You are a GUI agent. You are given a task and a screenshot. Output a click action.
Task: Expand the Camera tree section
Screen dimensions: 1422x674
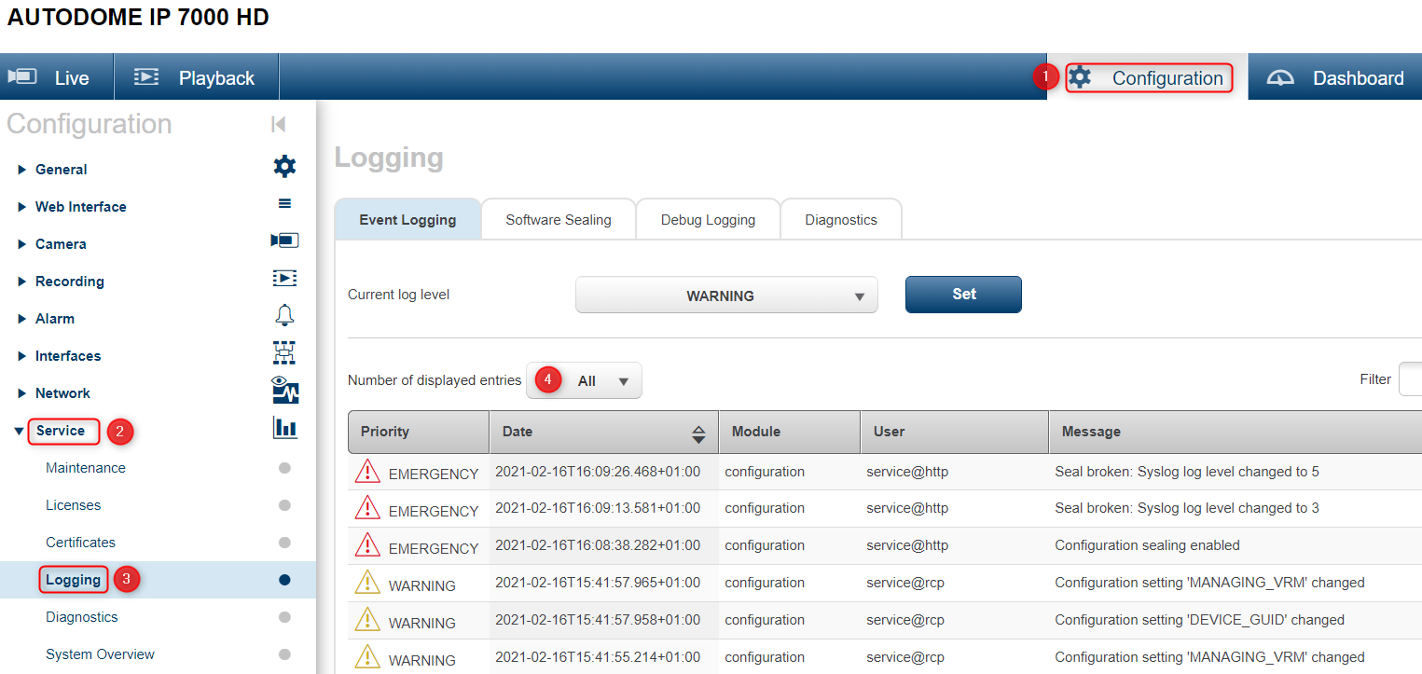tap(21, 244)
